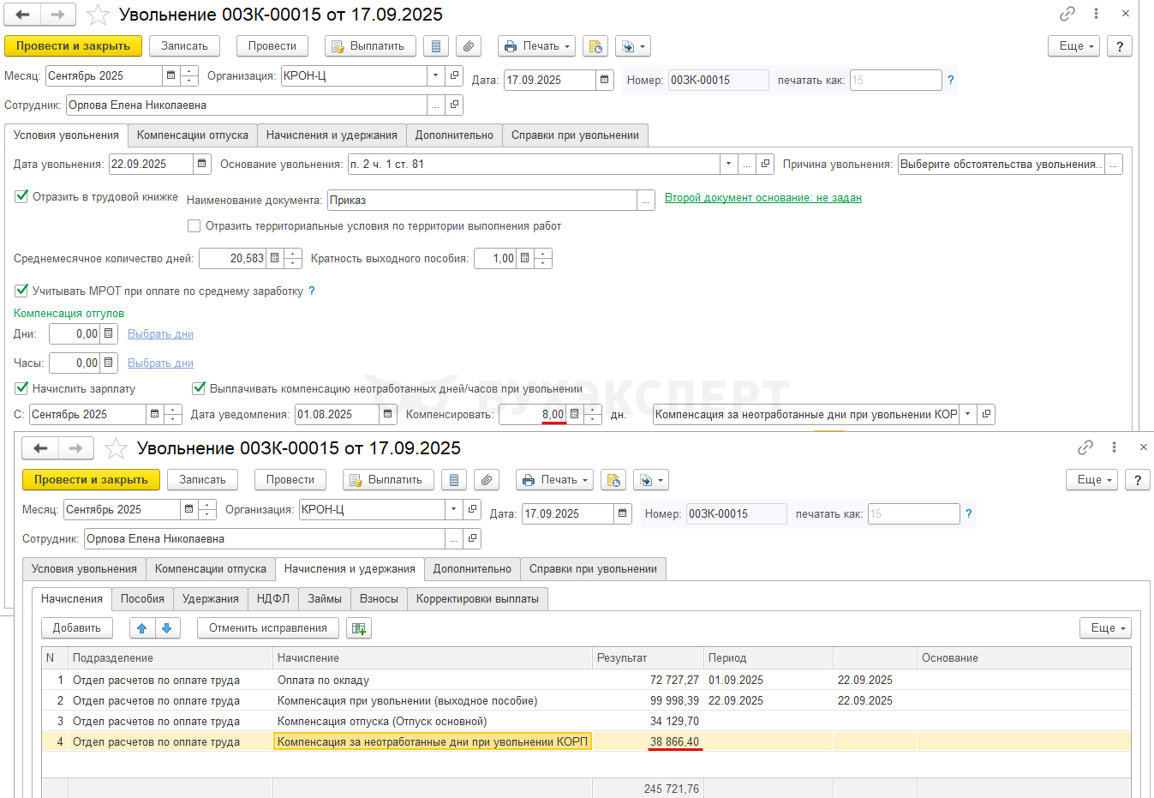Open Основание увольнения record with the open icon

tap(766, 164)
